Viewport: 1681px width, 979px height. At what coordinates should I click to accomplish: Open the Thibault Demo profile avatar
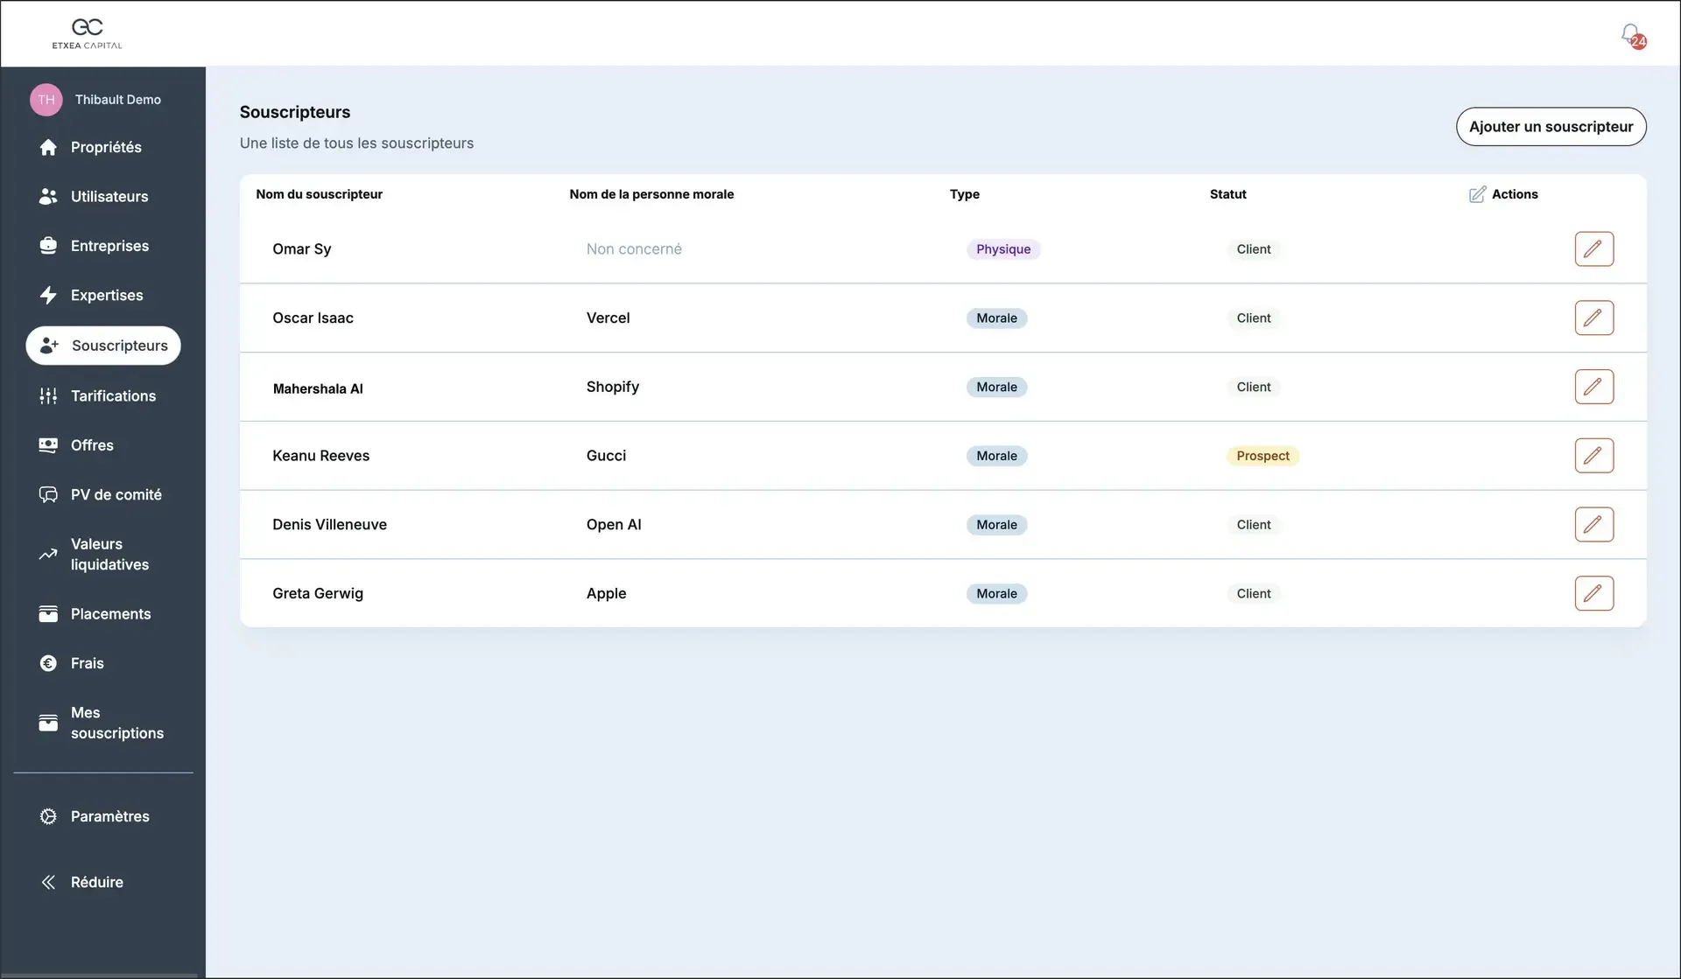click(x=46, y=100)
